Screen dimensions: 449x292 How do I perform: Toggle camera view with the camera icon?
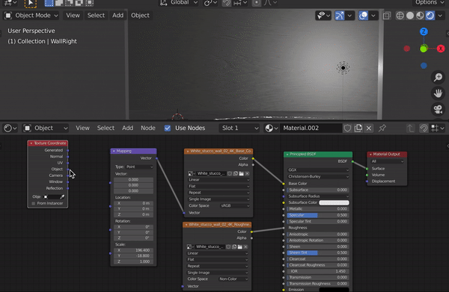point(438,109)
